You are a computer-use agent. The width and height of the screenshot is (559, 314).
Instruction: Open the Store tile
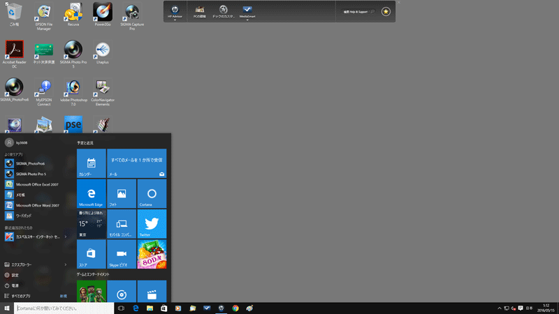[92, 254]
